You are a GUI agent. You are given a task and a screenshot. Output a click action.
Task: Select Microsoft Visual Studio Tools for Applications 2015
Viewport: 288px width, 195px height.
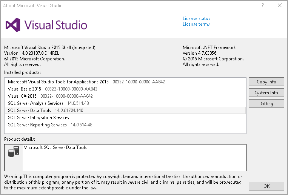(x=58, y=82)
